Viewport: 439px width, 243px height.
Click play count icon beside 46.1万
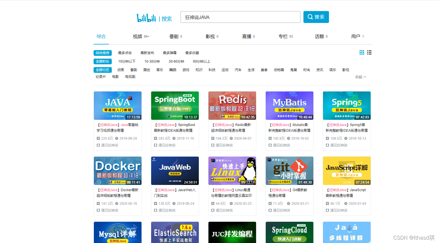click(327, 204)
